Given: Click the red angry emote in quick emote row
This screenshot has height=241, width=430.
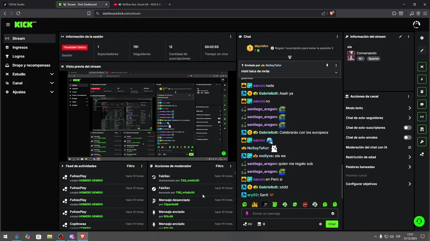Looking at the screenshot, I should click(305, 205).
